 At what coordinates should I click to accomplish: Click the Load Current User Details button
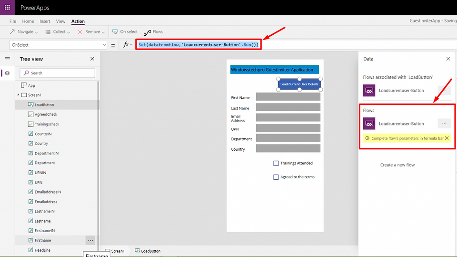[x=299, y=84]
